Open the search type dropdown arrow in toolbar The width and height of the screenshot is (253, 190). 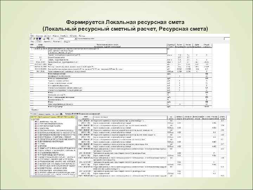coord(76,39)
